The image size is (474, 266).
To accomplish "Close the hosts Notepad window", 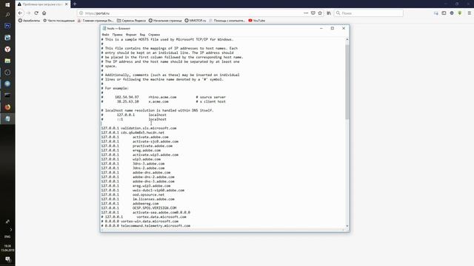I will pos(344,28).
